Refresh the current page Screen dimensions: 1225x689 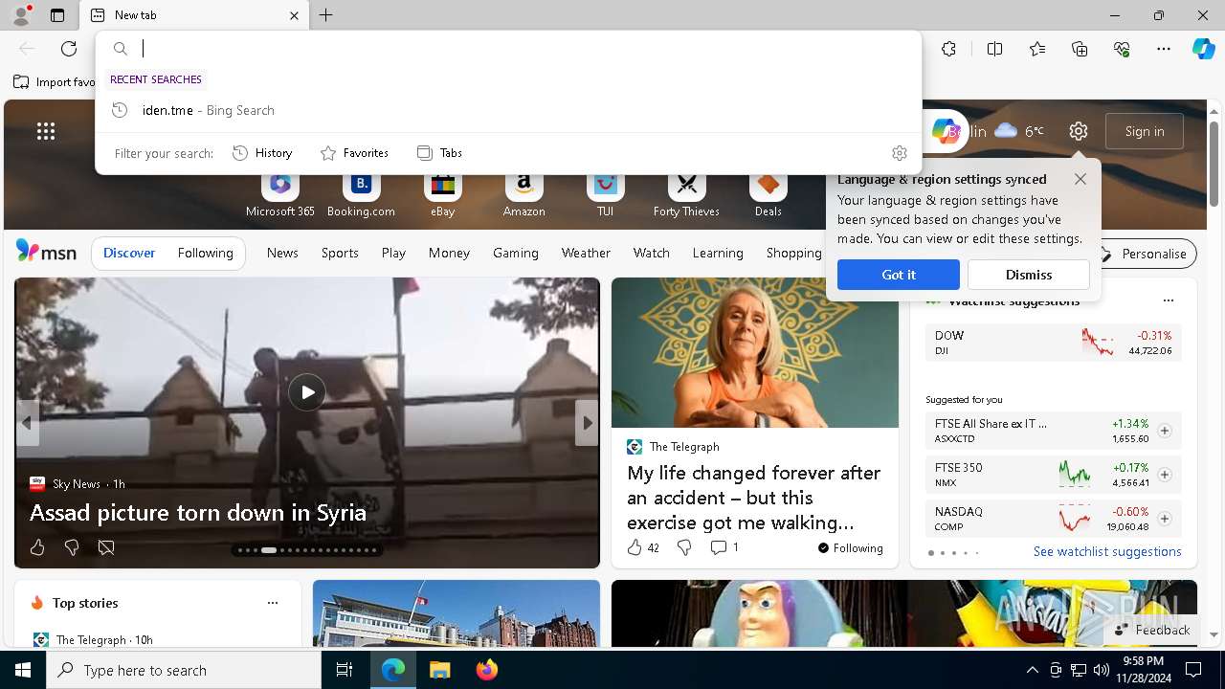[x=69, y=49]
